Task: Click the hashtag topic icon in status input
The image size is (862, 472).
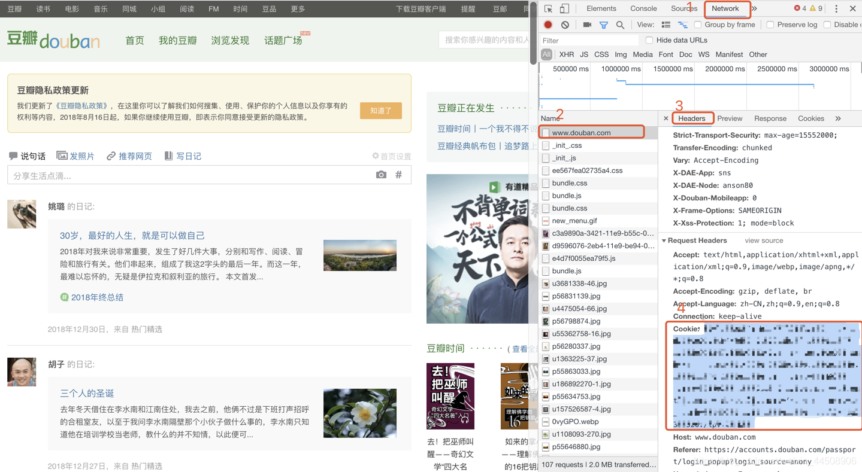Action: coord(398,175)
